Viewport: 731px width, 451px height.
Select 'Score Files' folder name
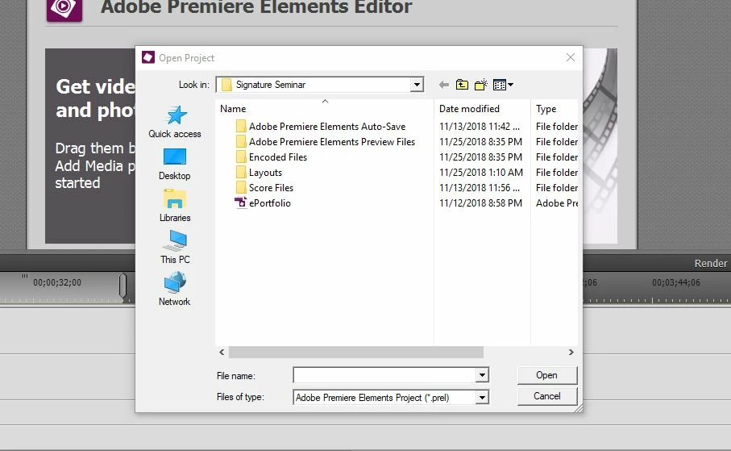[x=271, y=188]
